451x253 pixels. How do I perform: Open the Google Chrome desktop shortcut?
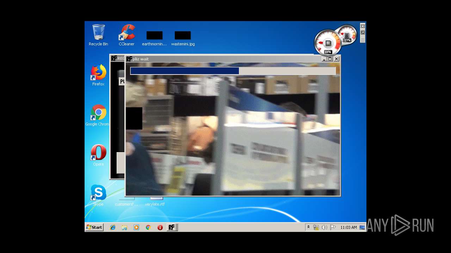98,115
